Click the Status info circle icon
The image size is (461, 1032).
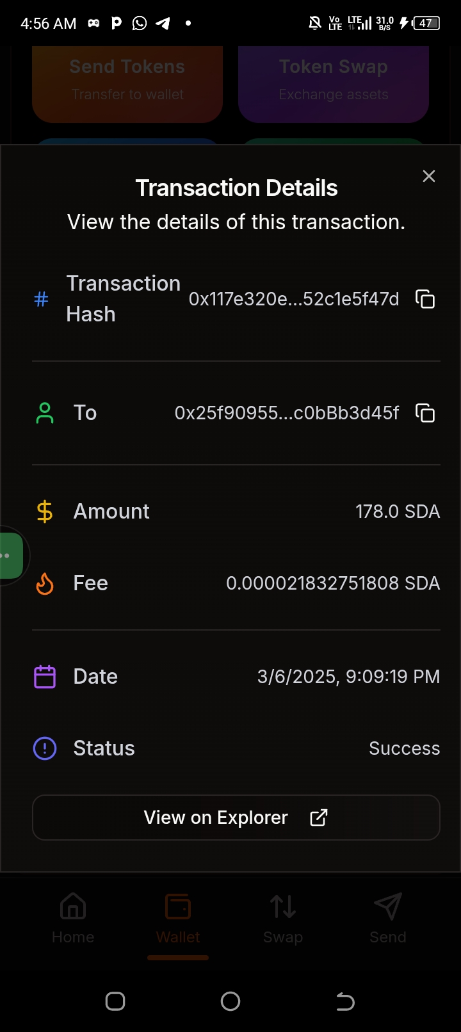point(45,748)
